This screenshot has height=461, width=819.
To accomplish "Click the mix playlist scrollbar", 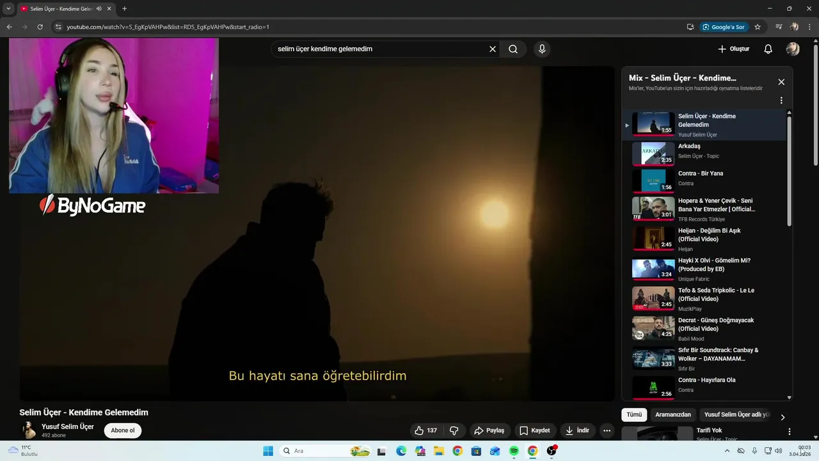I will [x=790, y=170].
